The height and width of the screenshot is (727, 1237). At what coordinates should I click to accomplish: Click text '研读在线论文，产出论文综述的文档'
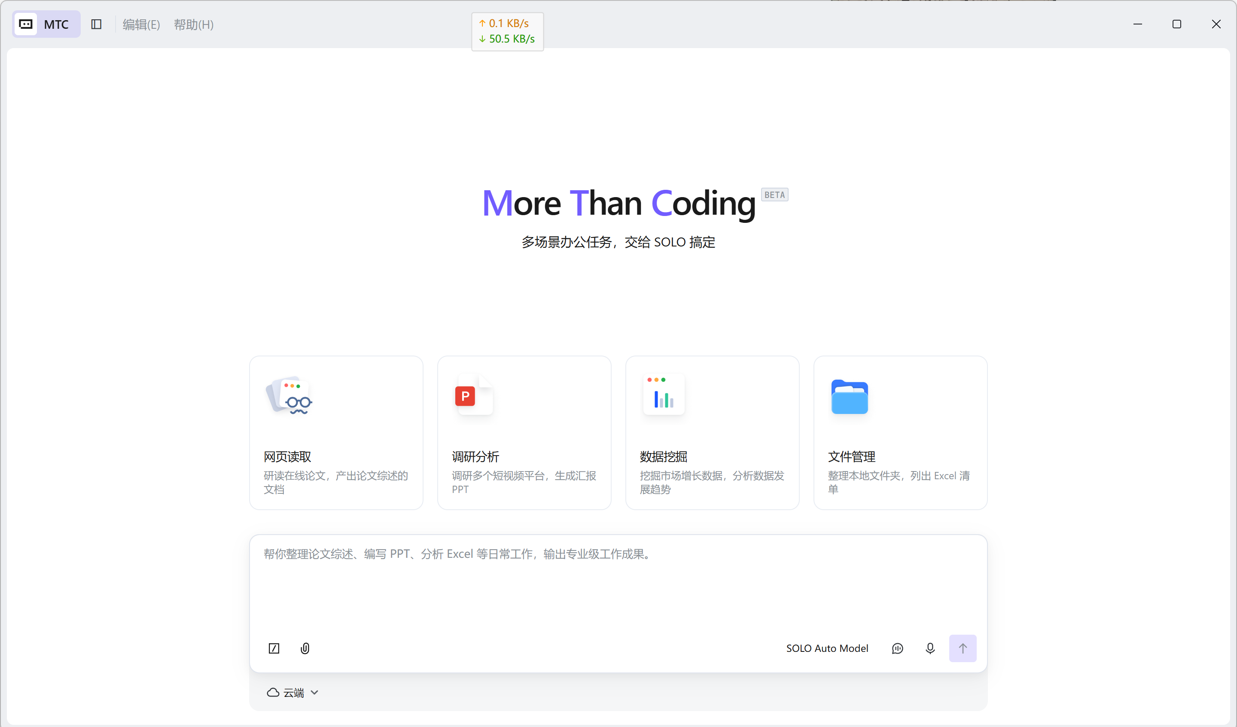[336, 482]
